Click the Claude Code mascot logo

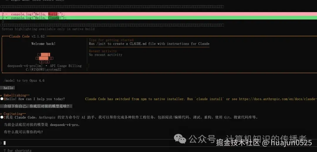point(45,58)
